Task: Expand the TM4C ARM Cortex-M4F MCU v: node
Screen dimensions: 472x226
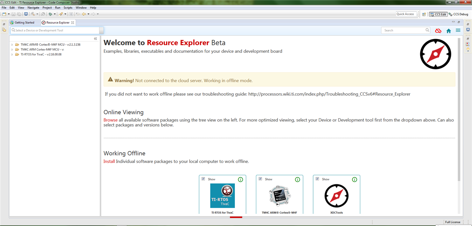Action: (x=12, y=49)
